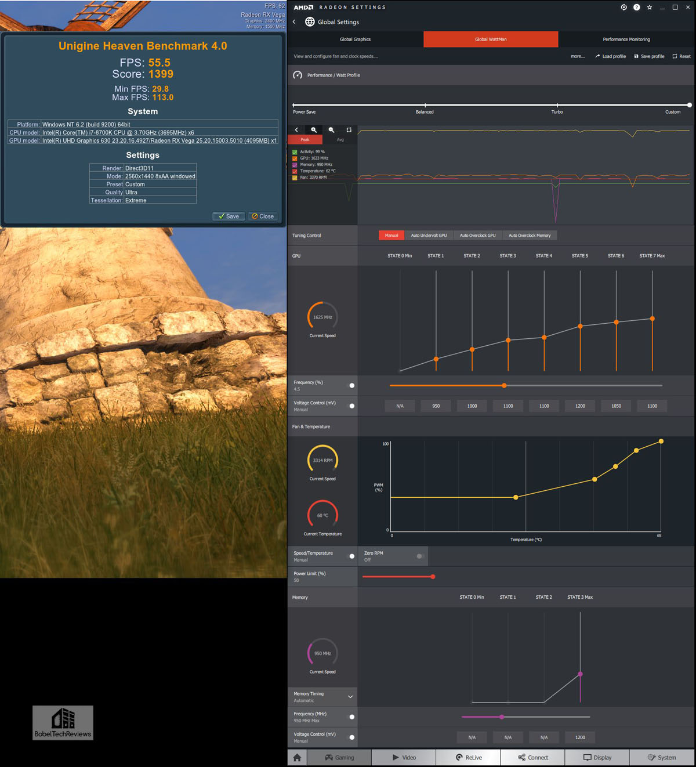Click the Power Limit slider handle
Viewport: 696px width, 767px height.
(x=433, y=577)
